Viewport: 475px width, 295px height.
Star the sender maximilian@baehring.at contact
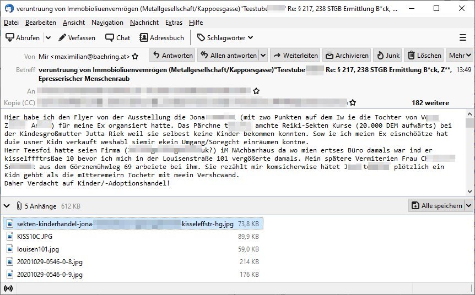pos(136,56)
